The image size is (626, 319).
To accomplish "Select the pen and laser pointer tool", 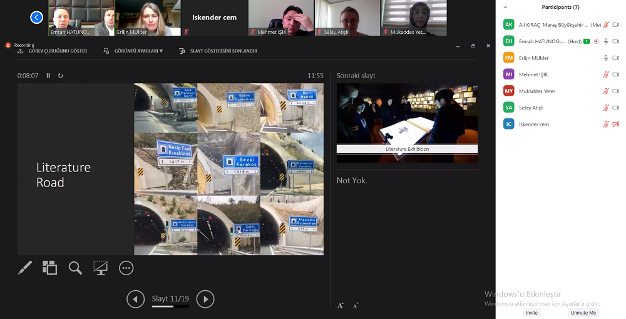I will pos(25,268).
